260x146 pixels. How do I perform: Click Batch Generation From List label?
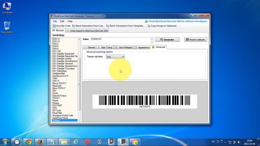pyautogui.click(x=90, y=26)
